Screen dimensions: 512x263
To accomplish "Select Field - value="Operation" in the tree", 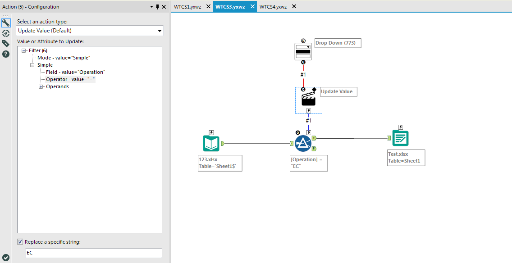I will click(75, 72).
